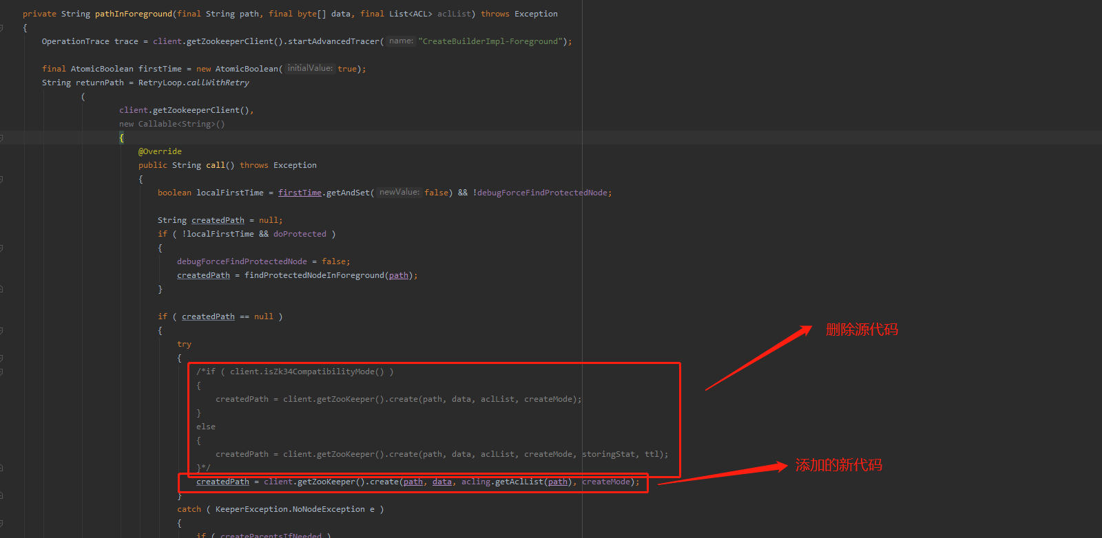
Task: Click getAclList in the new create line
Action: (x=519, y=482)
